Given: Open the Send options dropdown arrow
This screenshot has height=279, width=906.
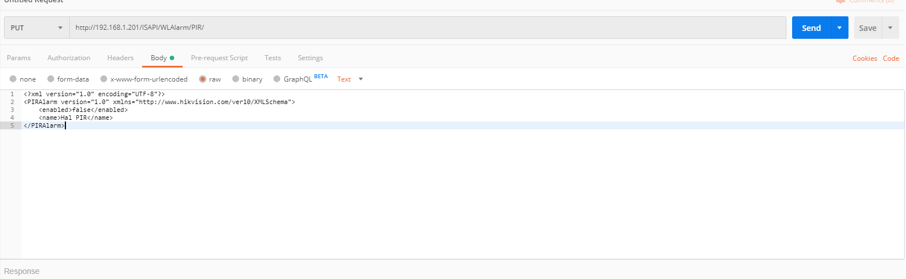Looking at the screenshot, I should pos(839,28).
